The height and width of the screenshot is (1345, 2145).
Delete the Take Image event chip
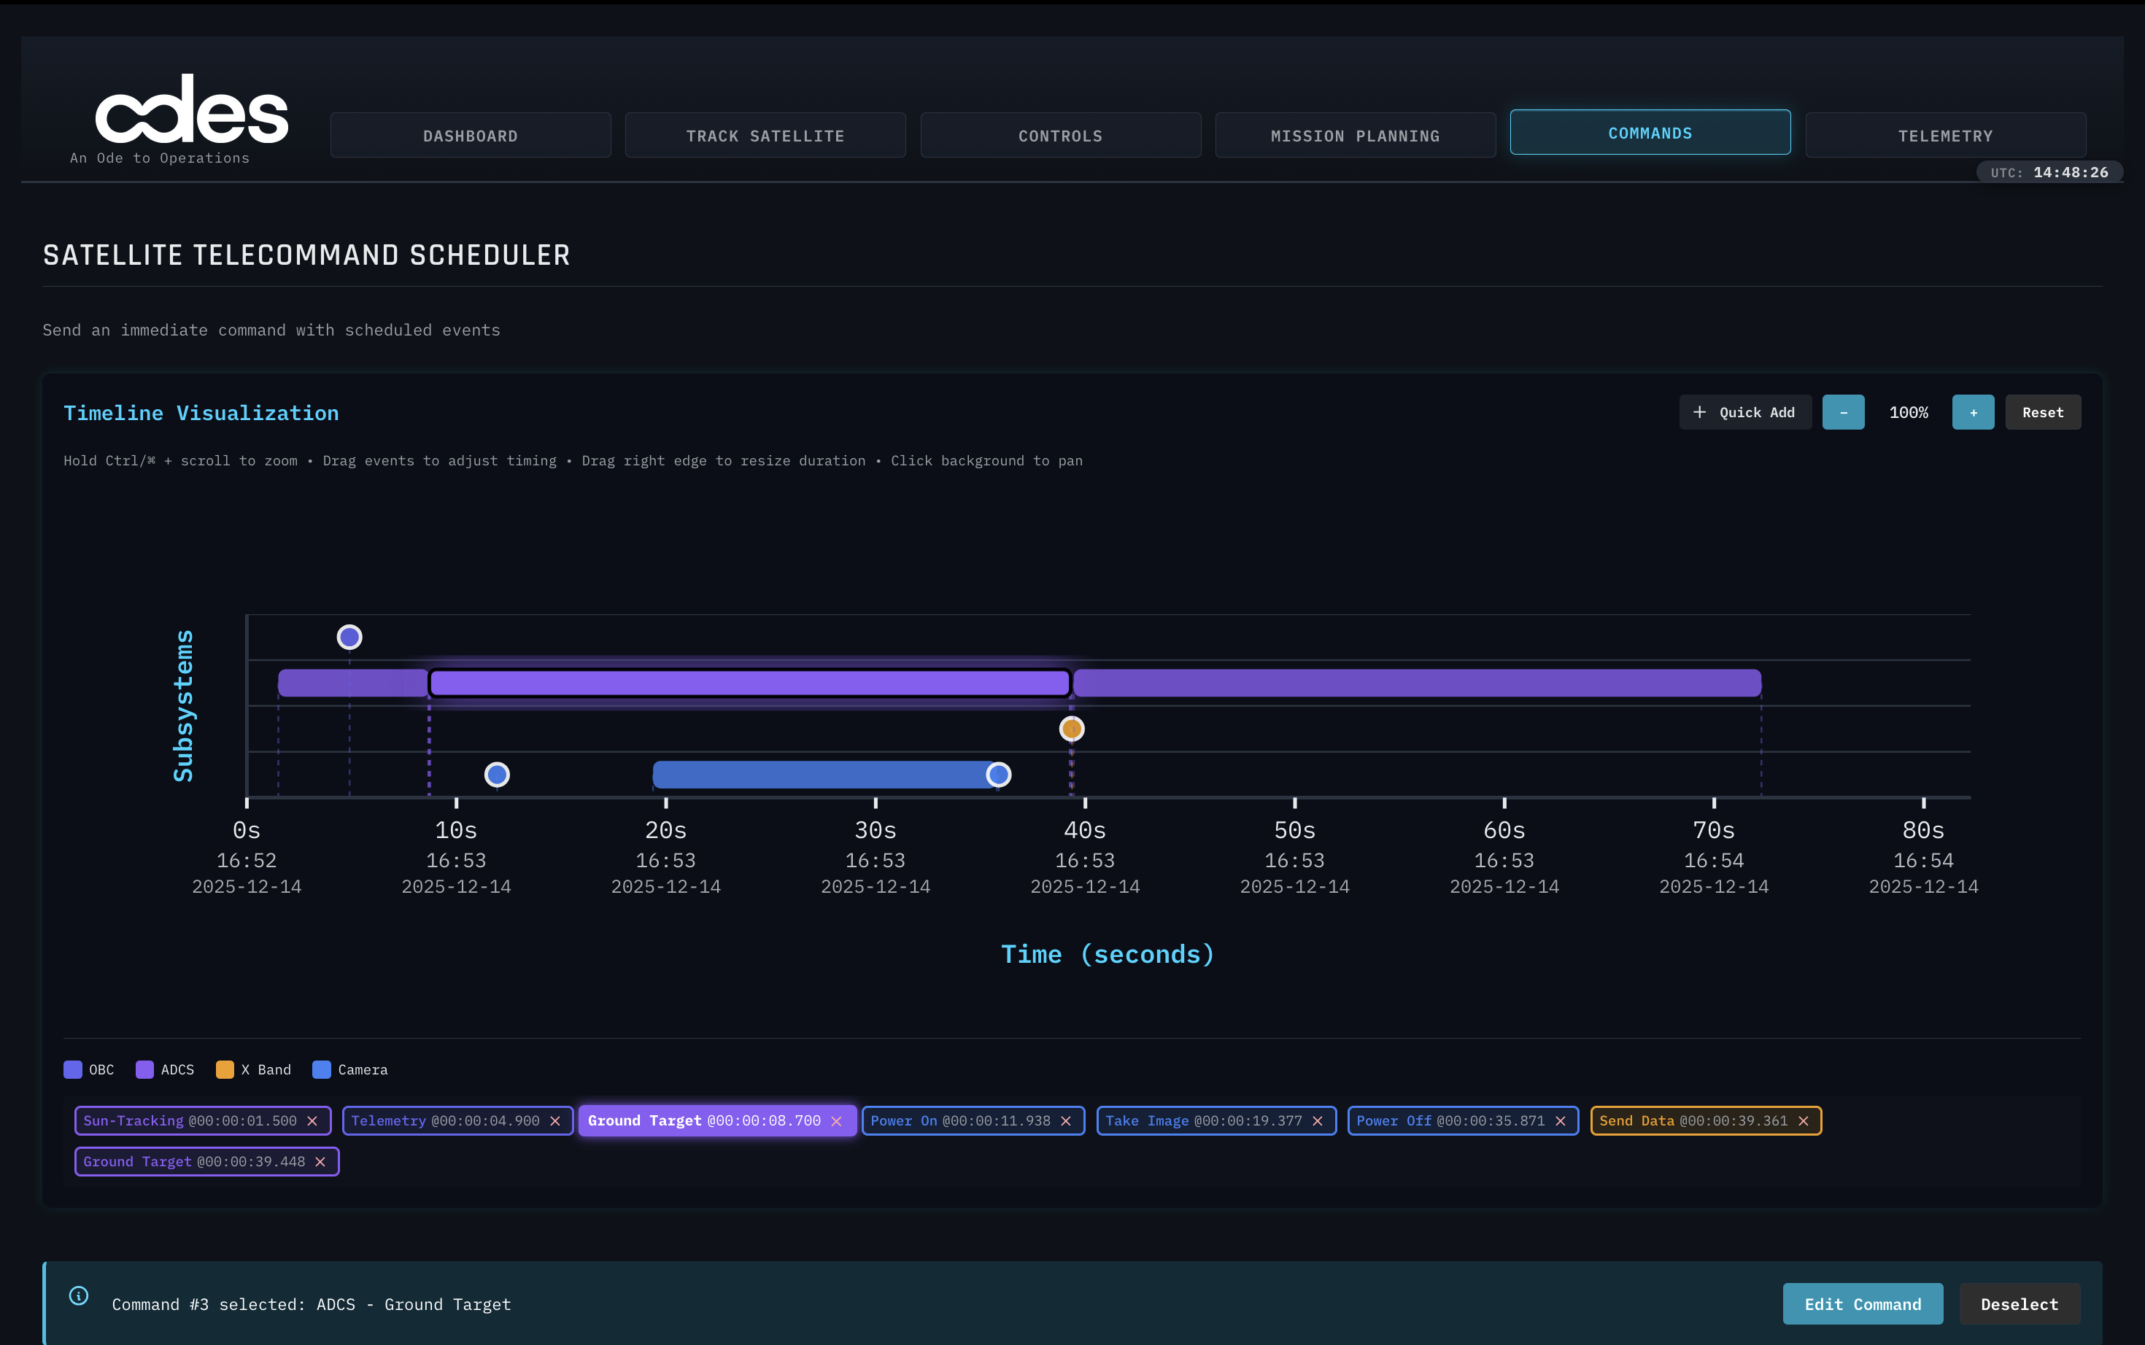(1318, 1121)
